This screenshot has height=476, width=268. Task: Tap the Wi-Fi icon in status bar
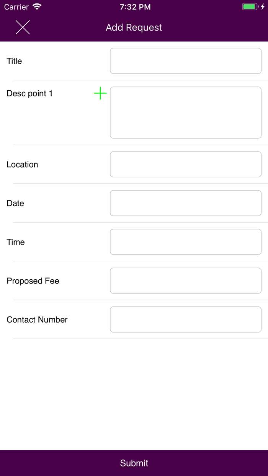tap(37, 7)
